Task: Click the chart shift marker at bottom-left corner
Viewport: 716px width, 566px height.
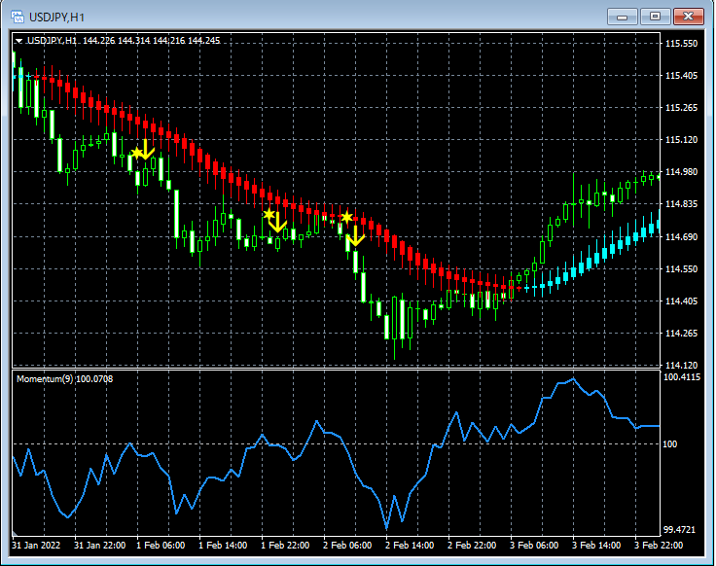Action: 15,533
